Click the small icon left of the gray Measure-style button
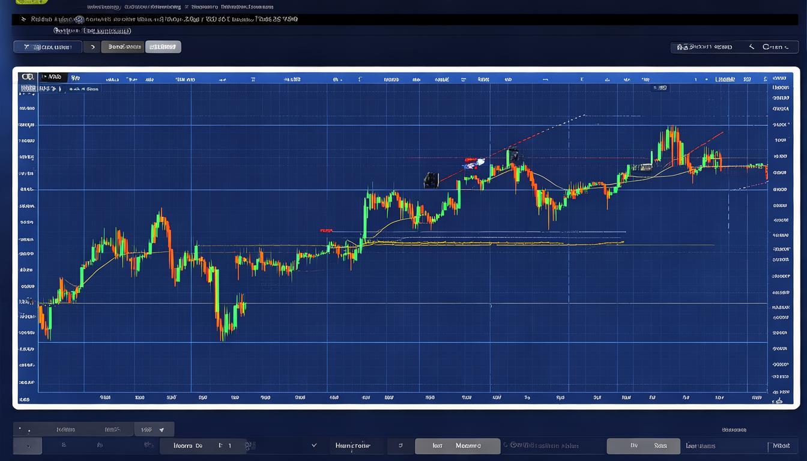Viewport: 807px width, 461px height. 400,446
